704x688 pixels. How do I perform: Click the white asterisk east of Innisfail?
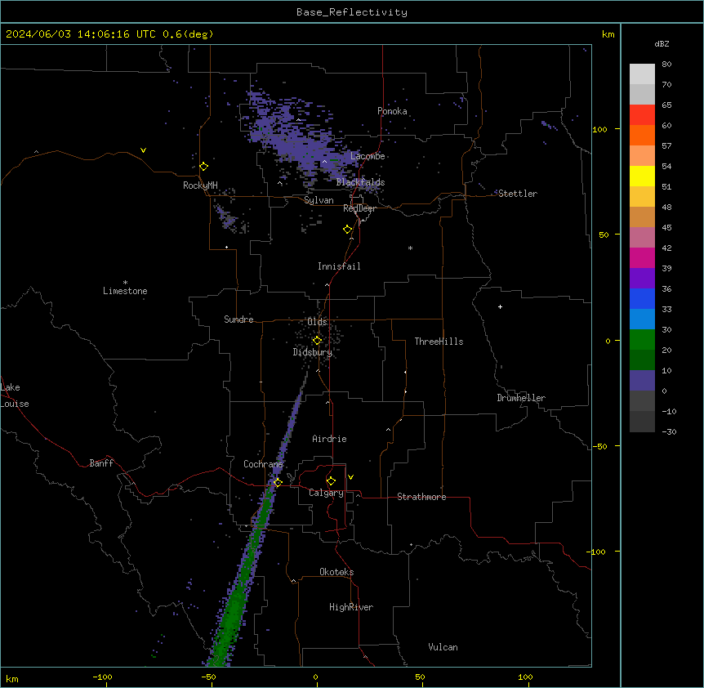[x=410, y=248]
